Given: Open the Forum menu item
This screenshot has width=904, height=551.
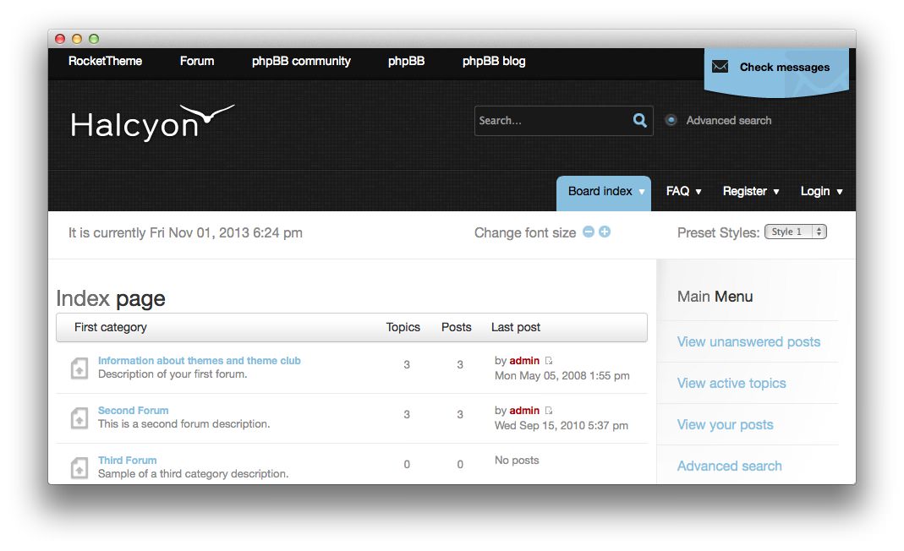Looking at the screenshot, I should point(196,61).
